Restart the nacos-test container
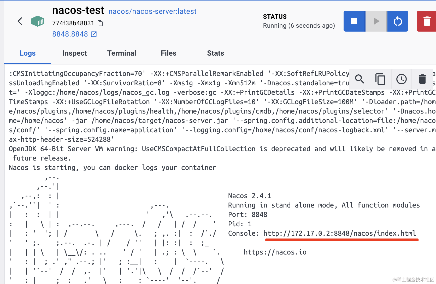 398,21
